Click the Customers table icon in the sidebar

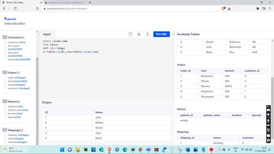[x=5, y=37]
